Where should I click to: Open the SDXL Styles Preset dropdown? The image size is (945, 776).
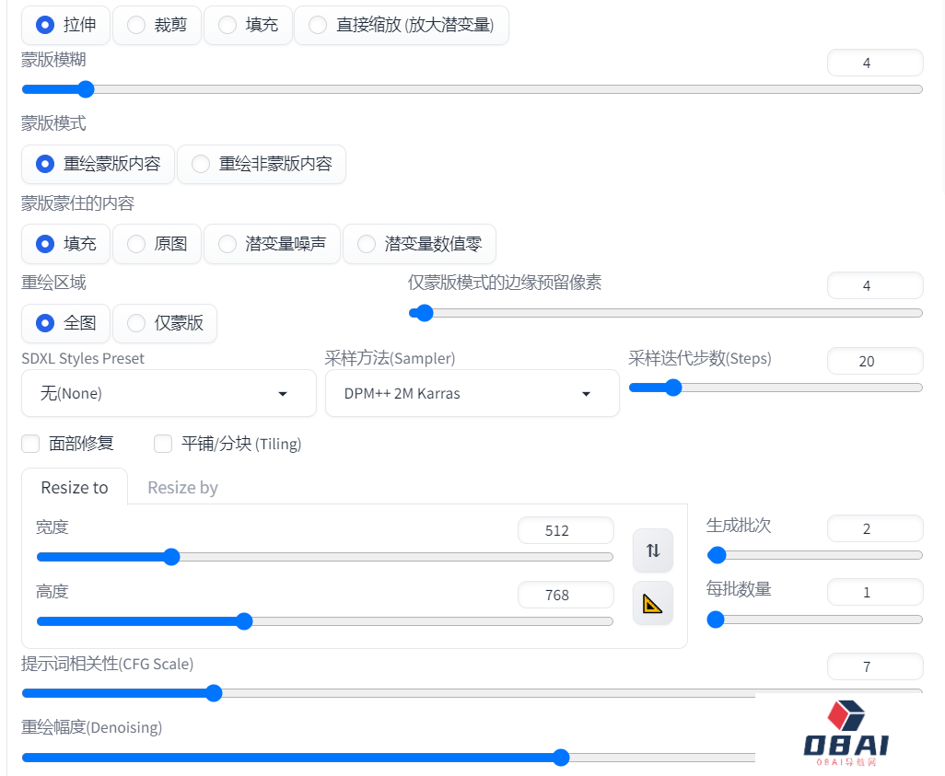(169, 393)
